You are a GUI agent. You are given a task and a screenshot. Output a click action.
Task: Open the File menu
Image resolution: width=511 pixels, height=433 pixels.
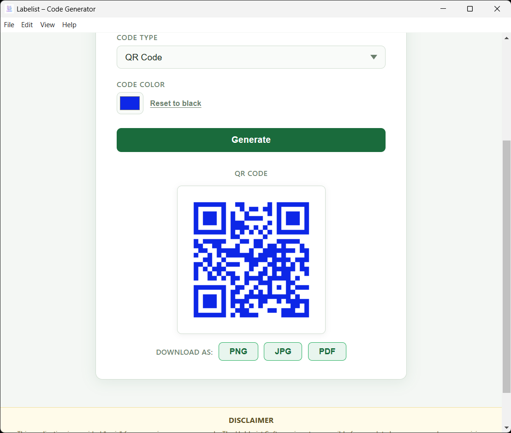pos(9,25)
